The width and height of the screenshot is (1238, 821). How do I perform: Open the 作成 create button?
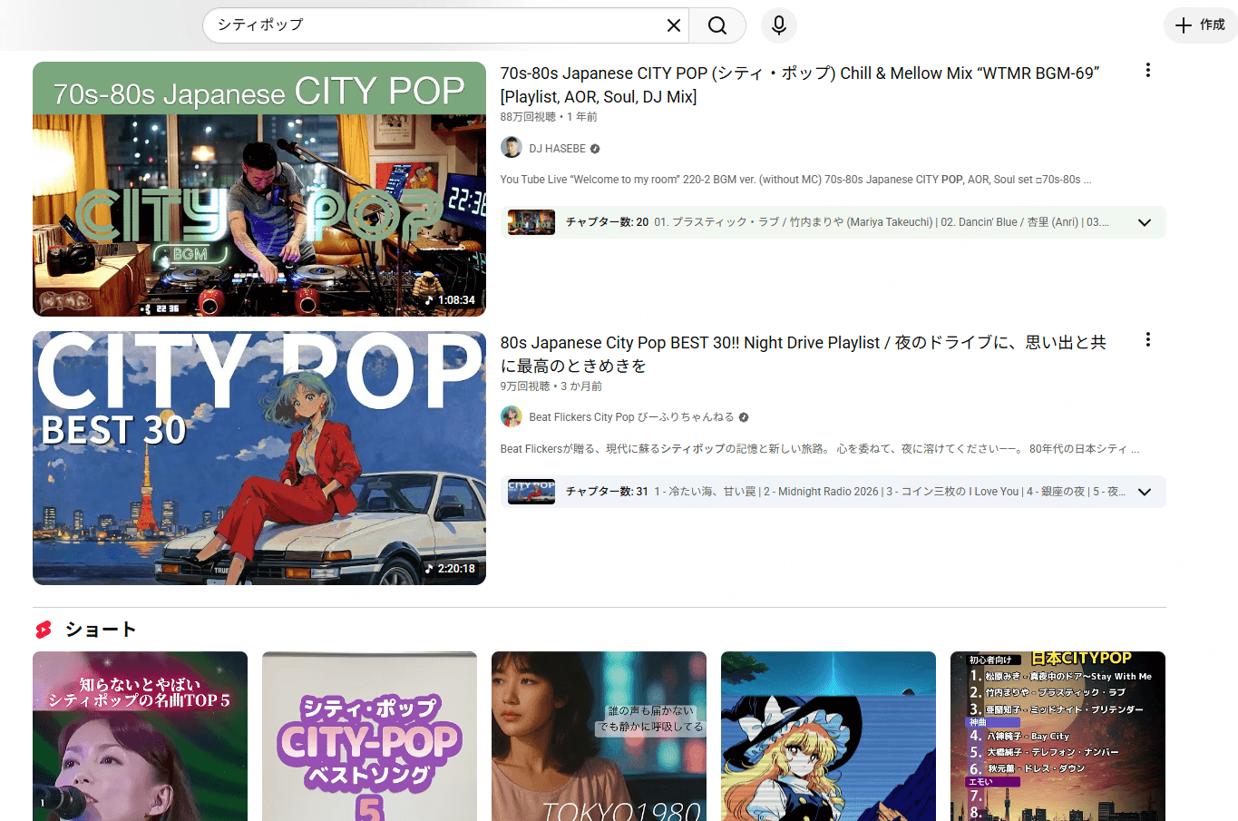tap(1202, 25)
